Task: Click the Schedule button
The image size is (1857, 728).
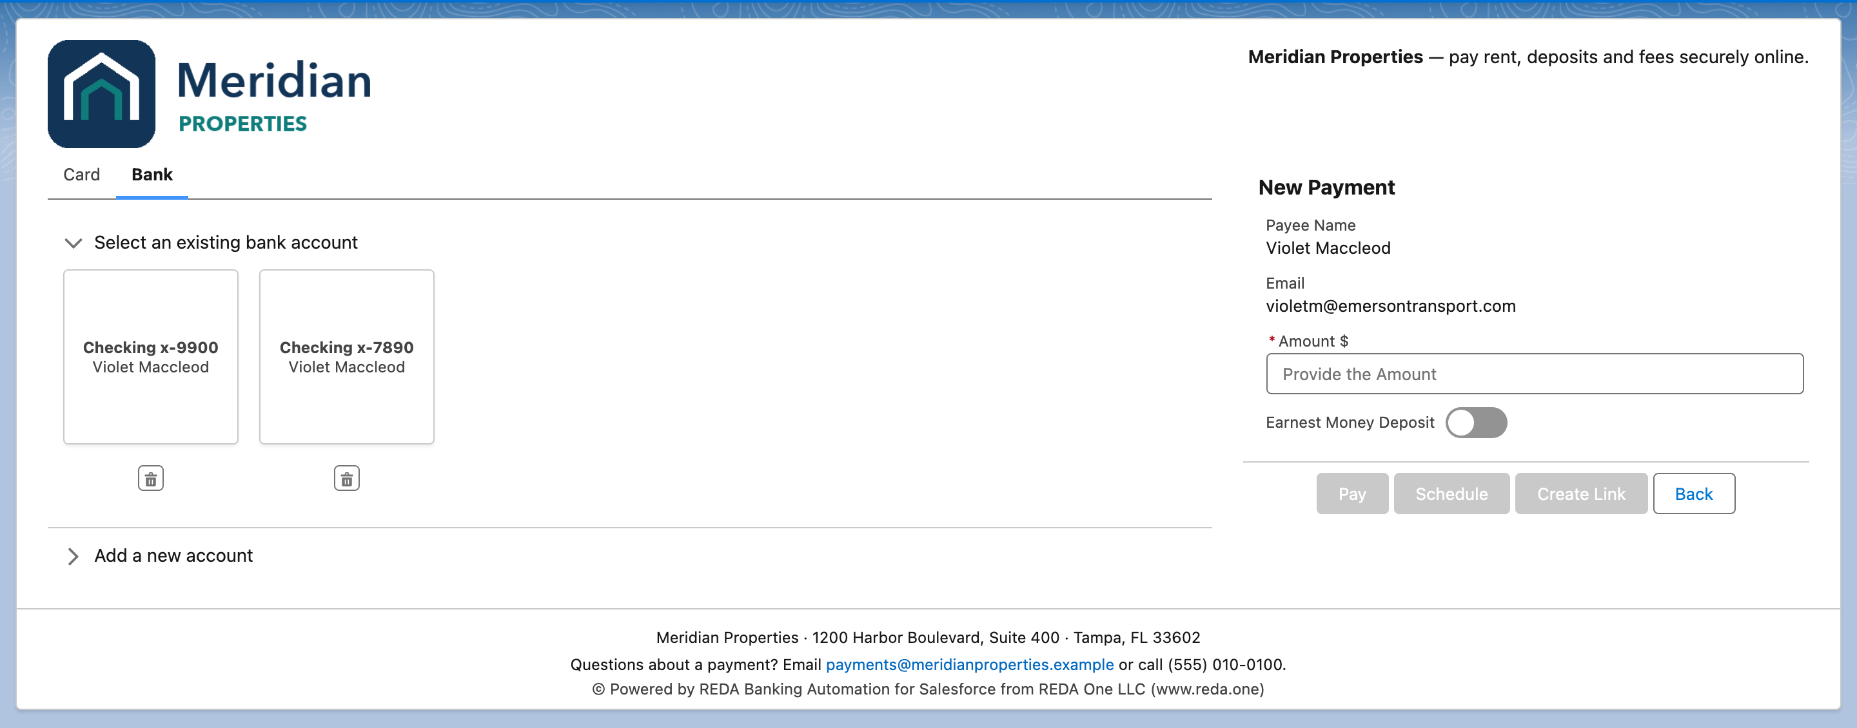Action: (x=1452, y=494)
